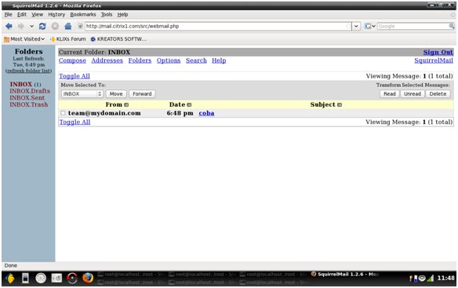Select the INBOX.Drafts folder
458x288 pixels.
pyautogui.click(x=30, y=91)
